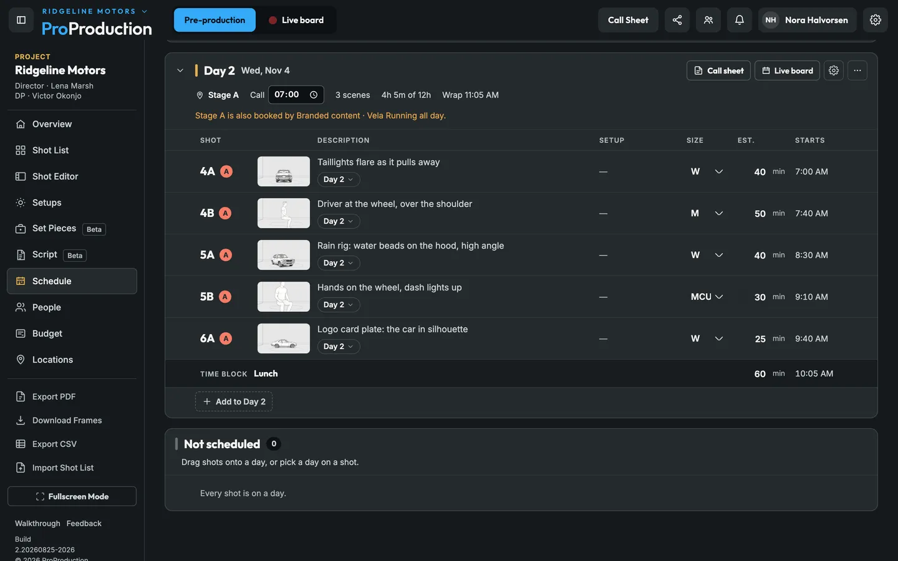Switch to Pre-production mode
Screen dimensions: 898x561
(x=215, y=20)
